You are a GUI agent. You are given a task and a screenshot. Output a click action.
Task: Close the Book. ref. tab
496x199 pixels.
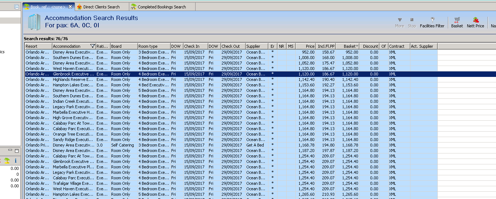70,7
